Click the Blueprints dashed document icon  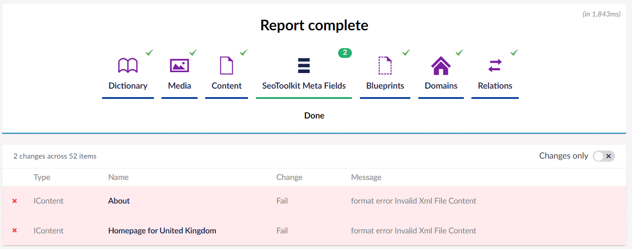click(x=385, y=65)
